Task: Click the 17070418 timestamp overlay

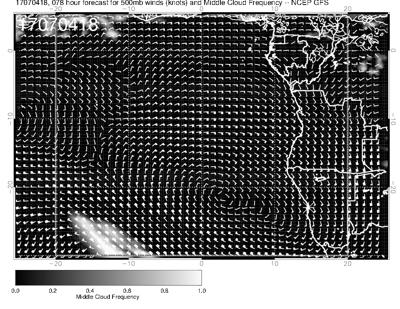Action: click(59, 24)
